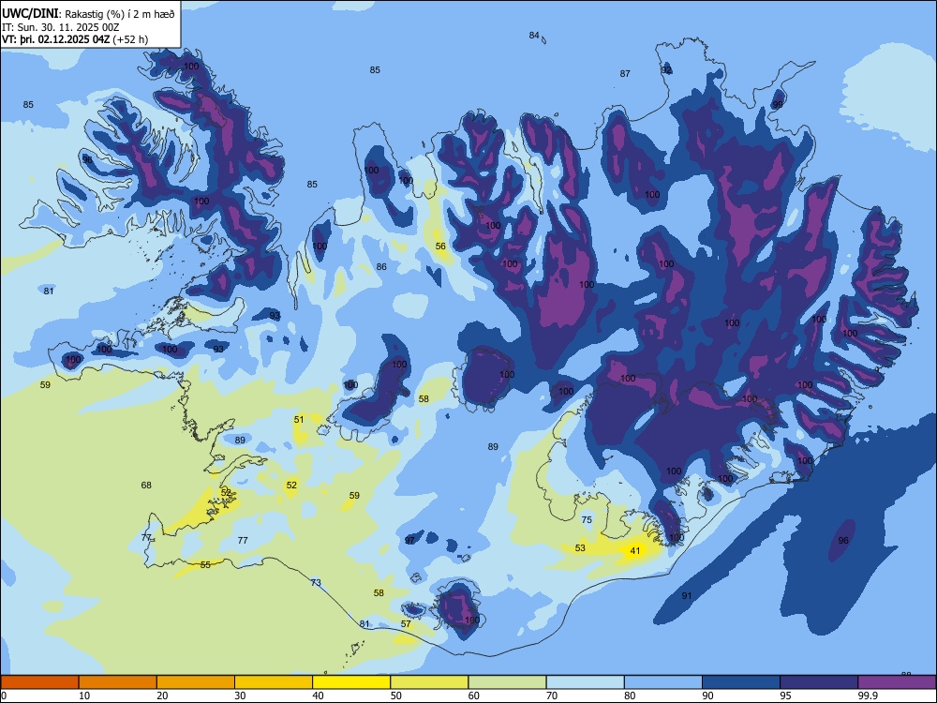Click the legend tick label '95'
Viewport: 937px width, 703px height.
tap(785, 696)
